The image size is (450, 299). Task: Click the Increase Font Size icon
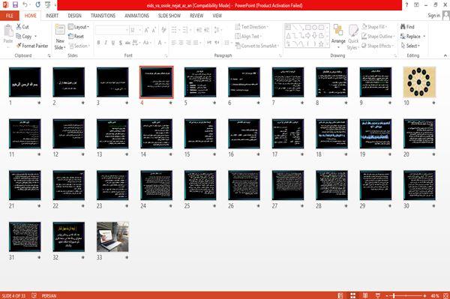coord(147,30)
